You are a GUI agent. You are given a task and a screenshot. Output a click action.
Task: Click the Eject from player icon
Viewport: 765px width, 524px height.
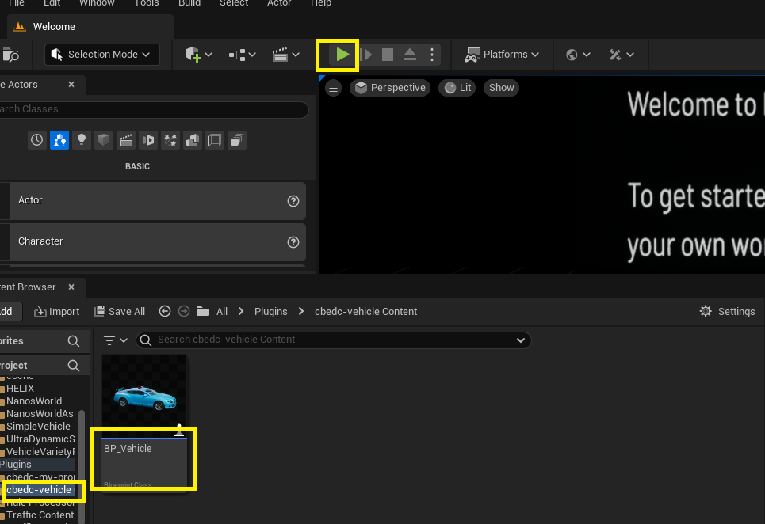(410, 55)
